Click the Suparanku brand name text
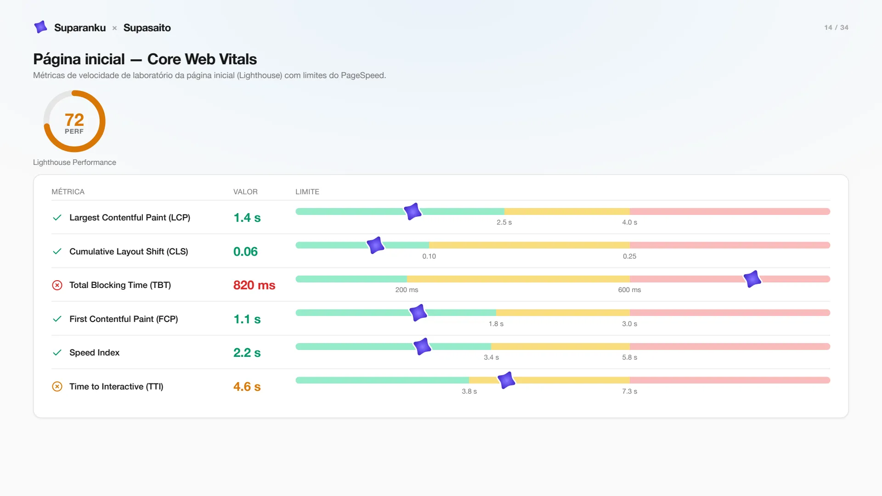882x496 pixels. click(x=80, y=28)
